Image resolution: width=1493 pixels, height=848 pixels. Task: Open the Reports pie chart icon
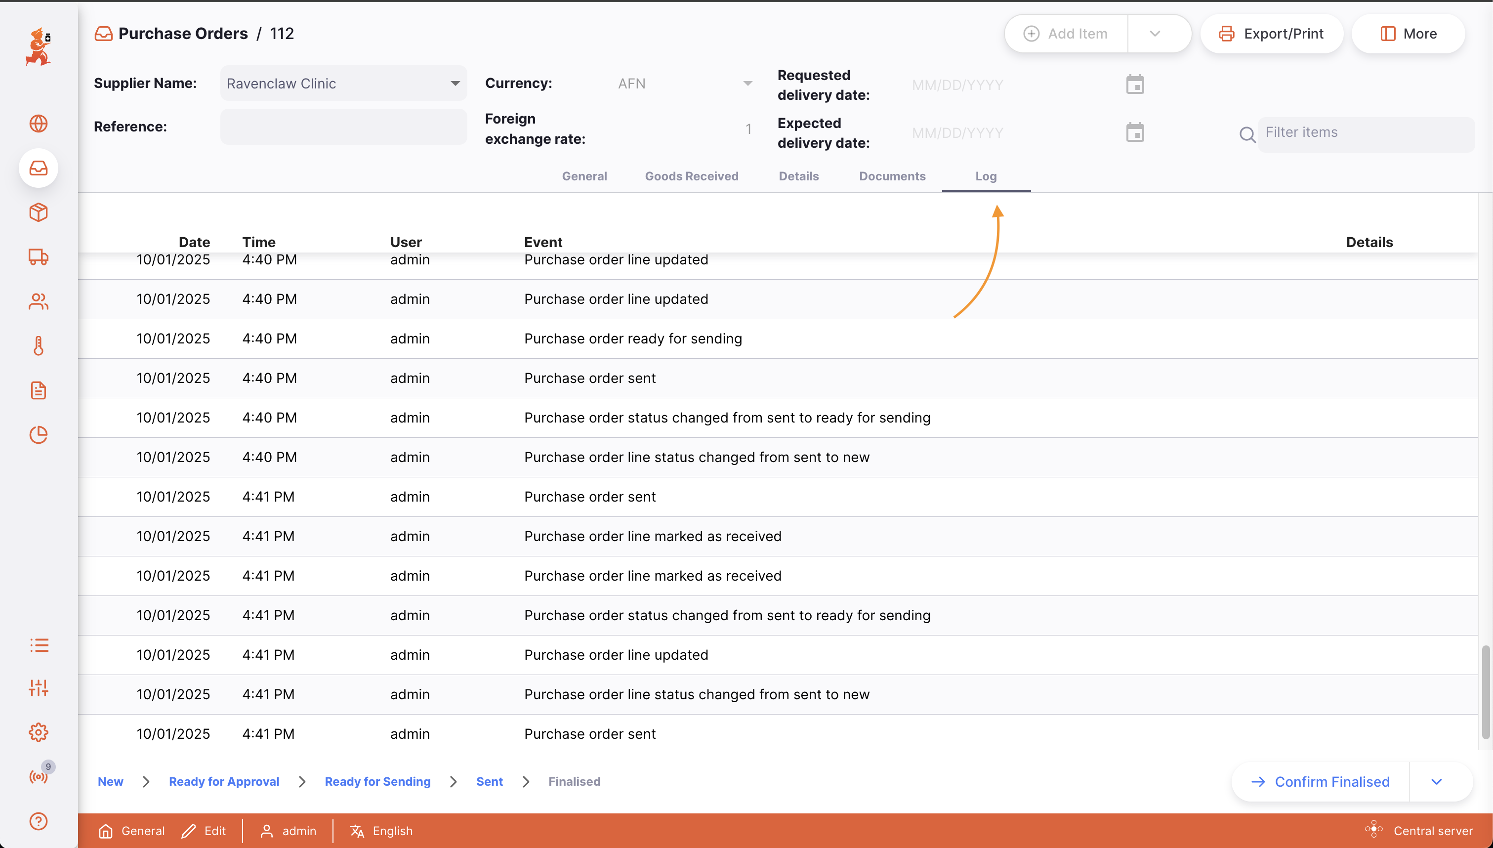[x=39, y=434]
